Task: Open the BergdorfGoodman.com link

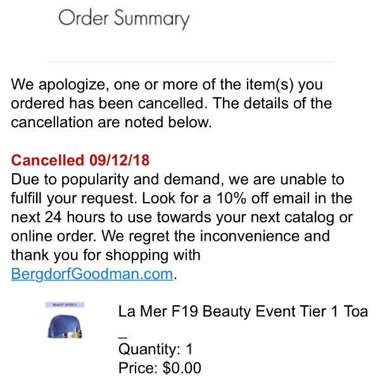Action: (x=92, y=274)
